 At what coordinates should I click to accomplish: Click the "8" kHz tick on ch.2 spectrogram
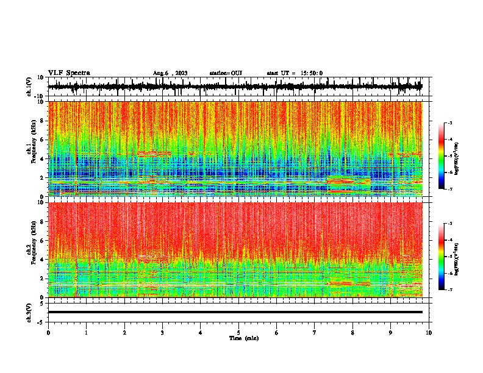42,222
